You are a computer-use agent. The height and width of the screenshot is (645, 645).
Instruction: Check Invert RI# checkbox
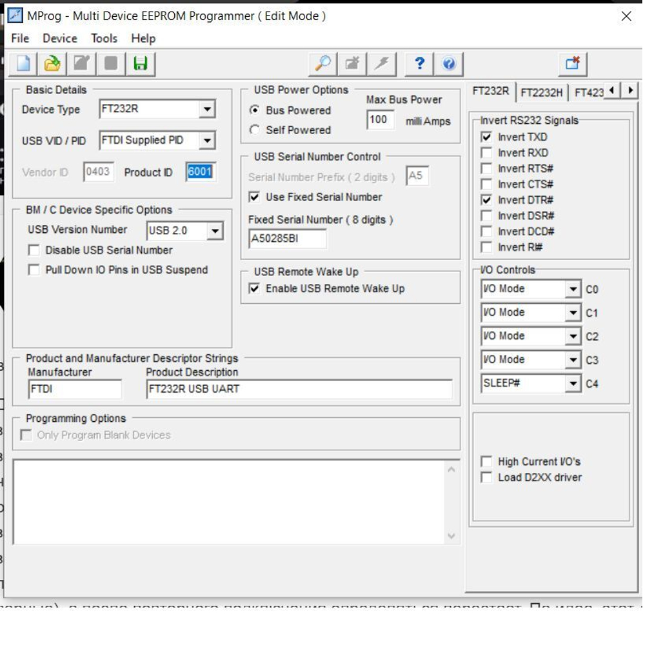(486, 247)
